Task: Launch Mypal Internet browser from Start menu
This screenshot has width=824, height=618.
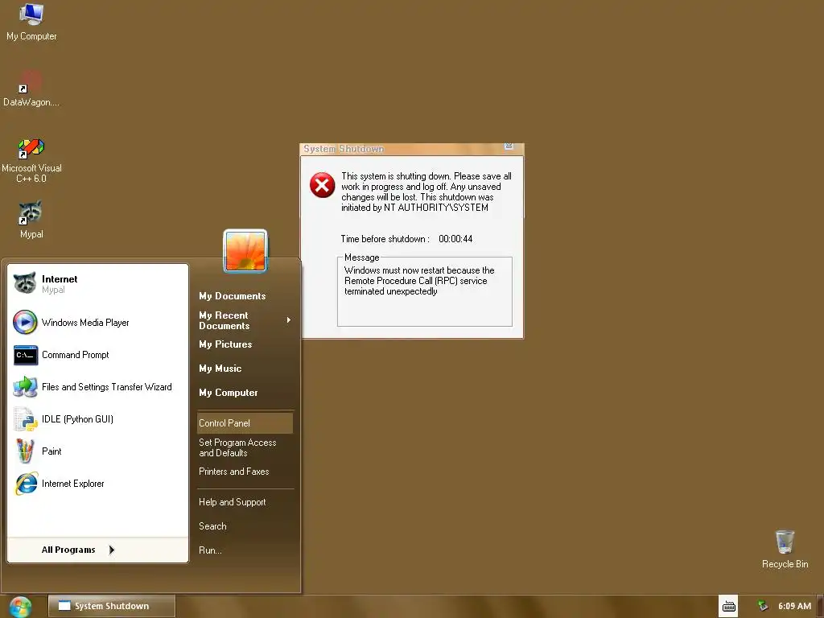Action: pyautogui.click(x=97, y=284)
